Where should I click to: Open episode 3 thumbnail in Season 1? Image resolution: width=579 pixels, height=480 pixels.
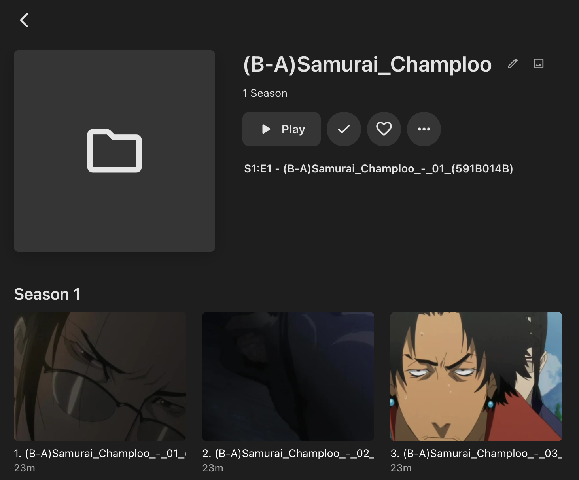pos(476,376)
